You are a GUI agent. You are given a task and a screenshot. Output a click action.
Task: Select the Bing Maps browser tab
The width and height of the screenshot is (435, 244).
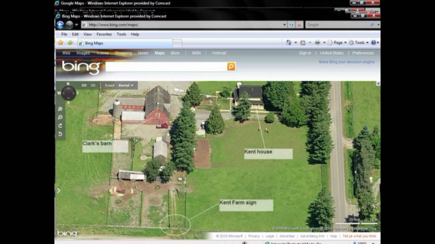click(125, 43)
